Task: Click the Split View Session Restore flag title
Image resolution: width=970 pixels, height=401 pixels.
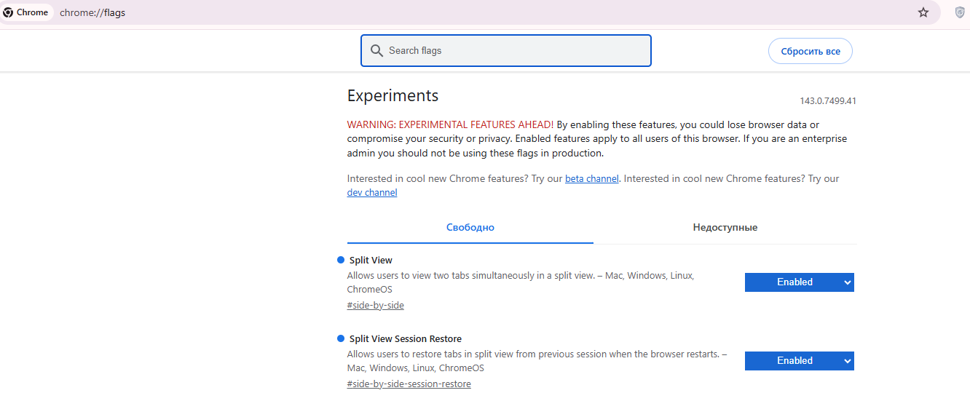Action: 405,339
